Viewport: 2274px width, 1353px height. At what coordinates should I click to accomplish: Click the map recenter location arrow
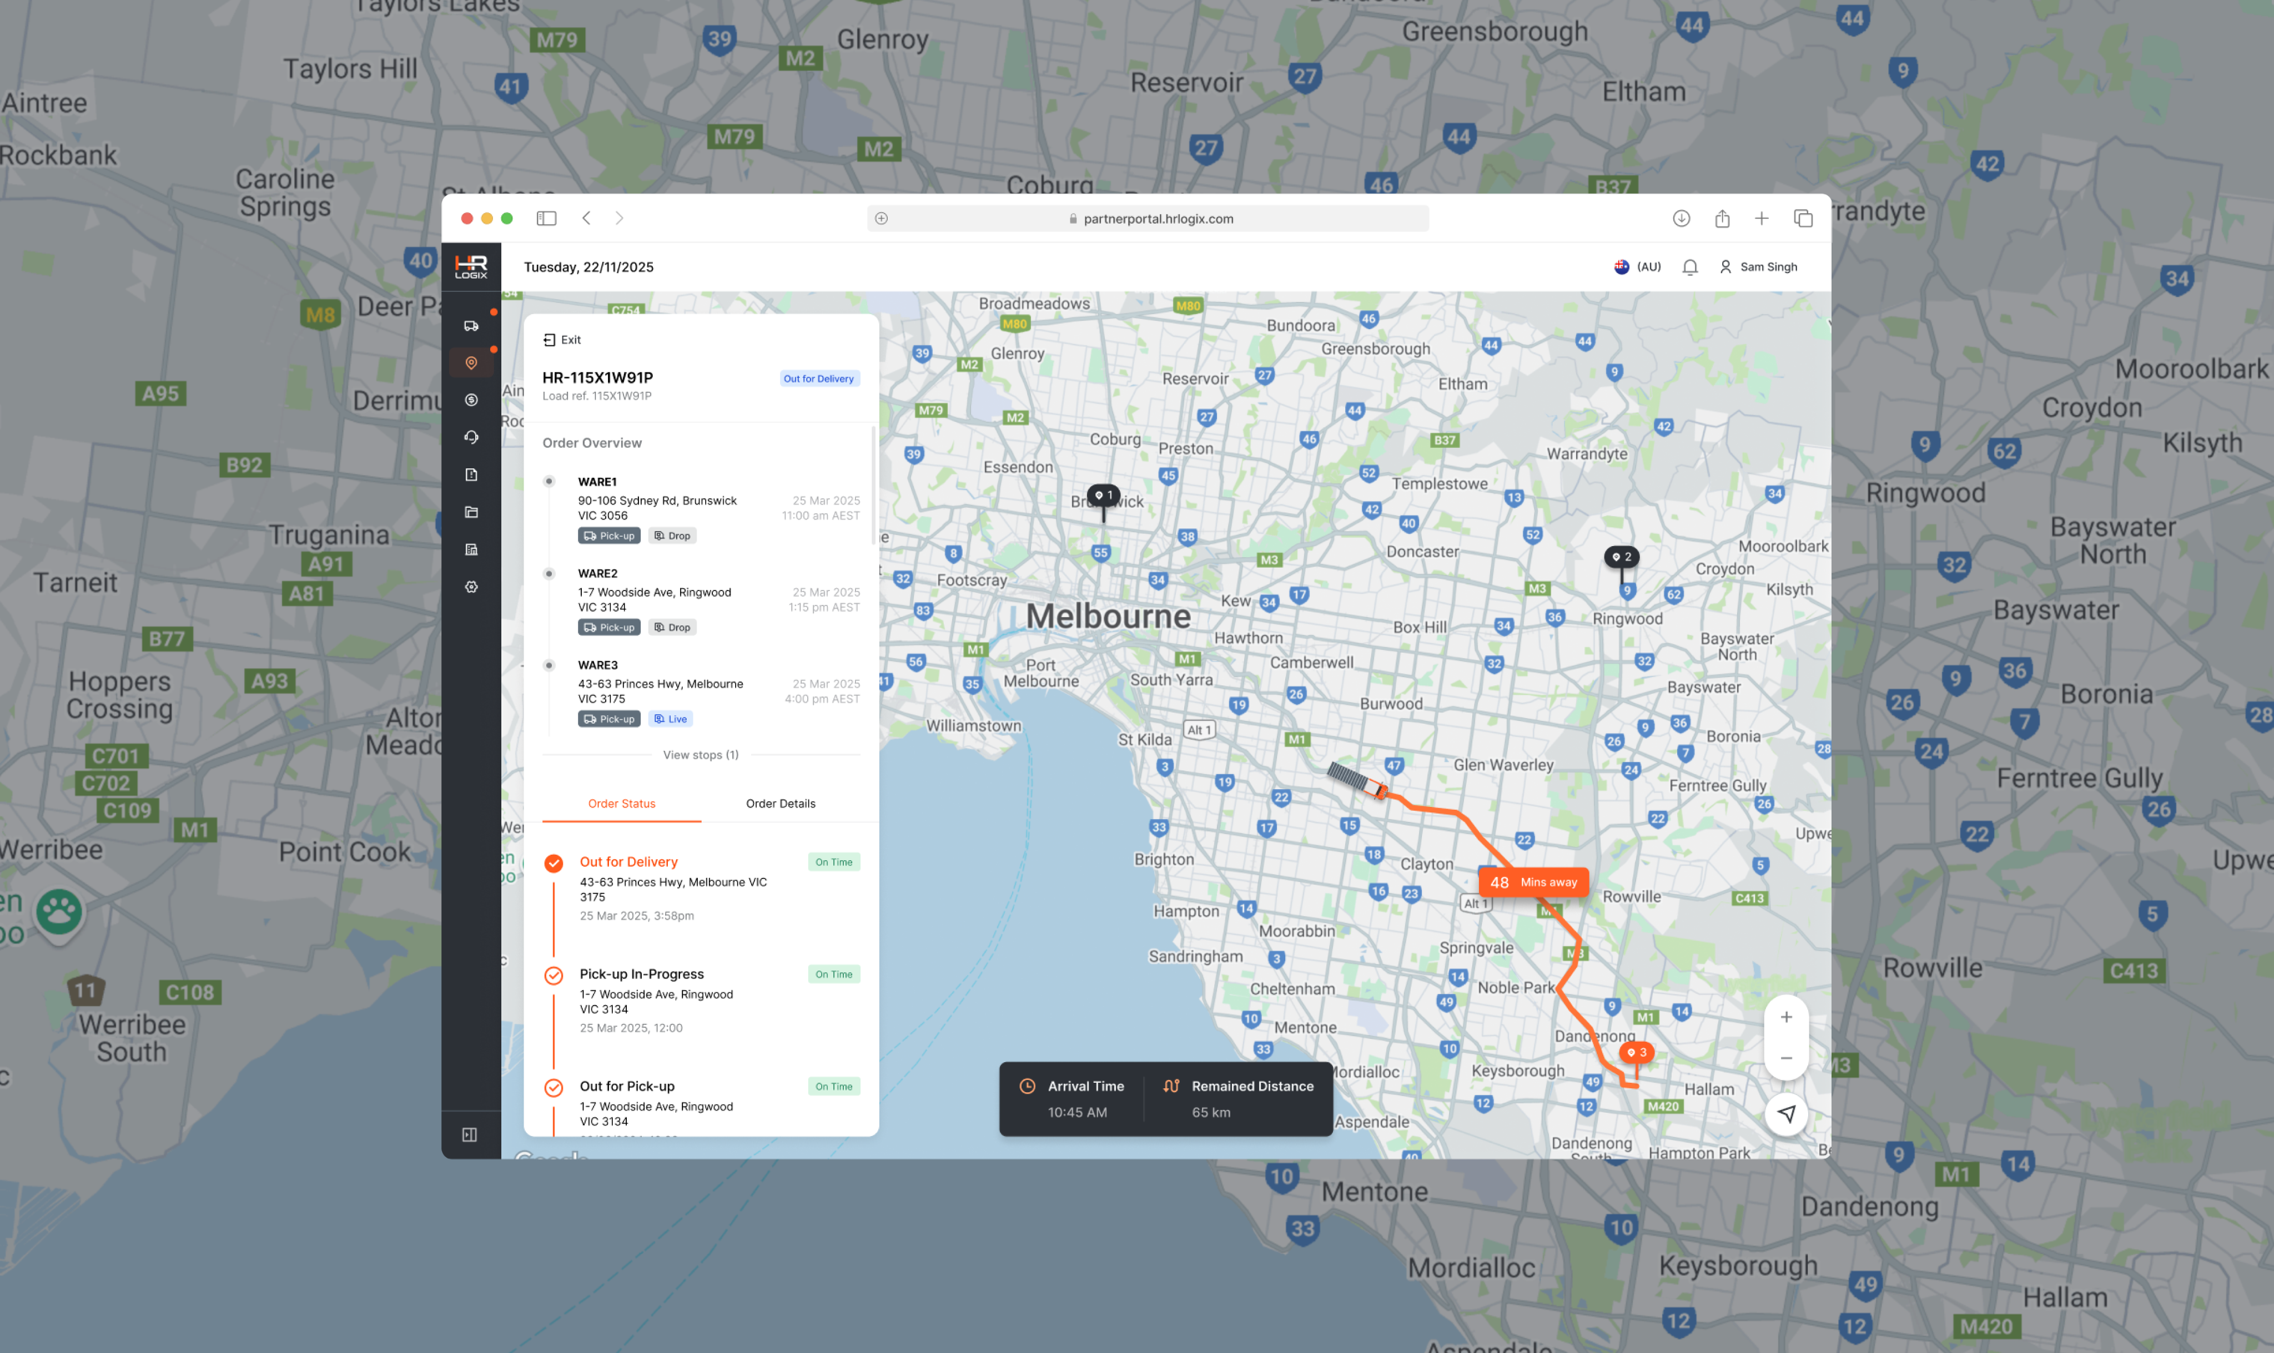1786,1114
